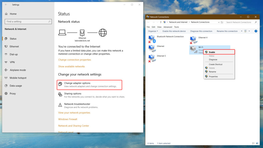Choose Enable from the context menu
The width and height of the screenshot is (263, 148).
click(219, 52)
